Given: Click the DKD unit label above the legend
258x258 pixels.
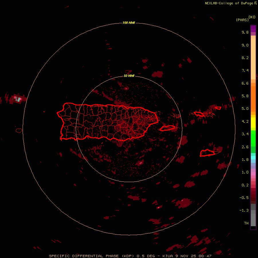Looking at the screenshot, I should point(252,17).
